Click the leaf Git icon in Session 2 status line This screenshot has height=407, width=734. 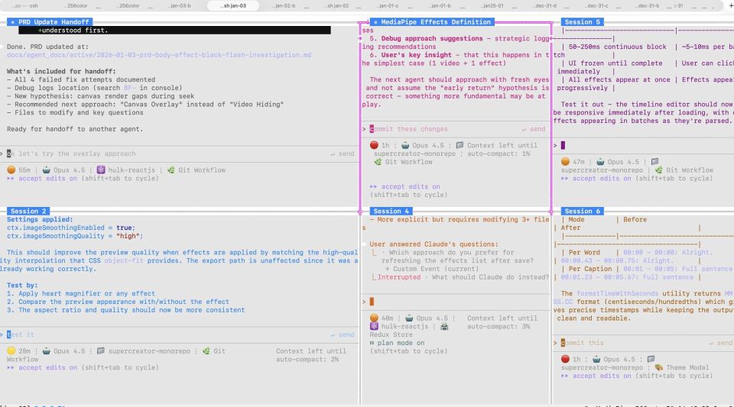[206, 351]
